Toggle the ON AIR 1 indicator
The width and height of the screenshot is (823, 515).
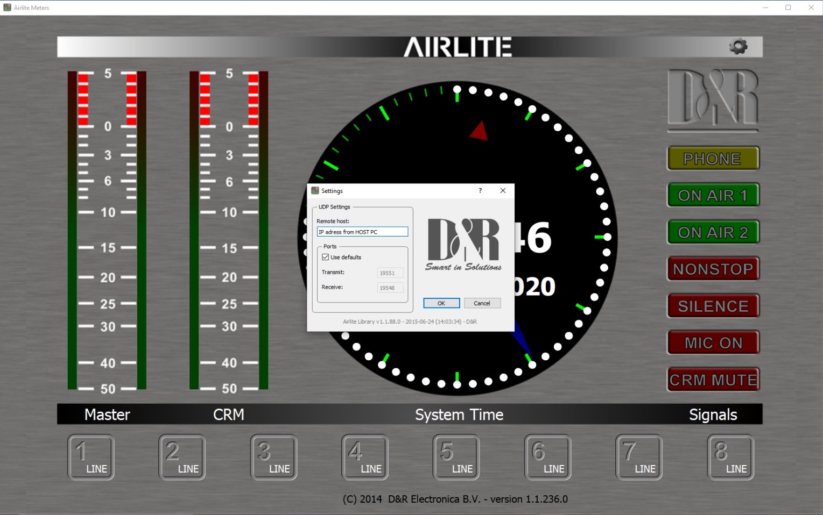[x=713, y=195]
